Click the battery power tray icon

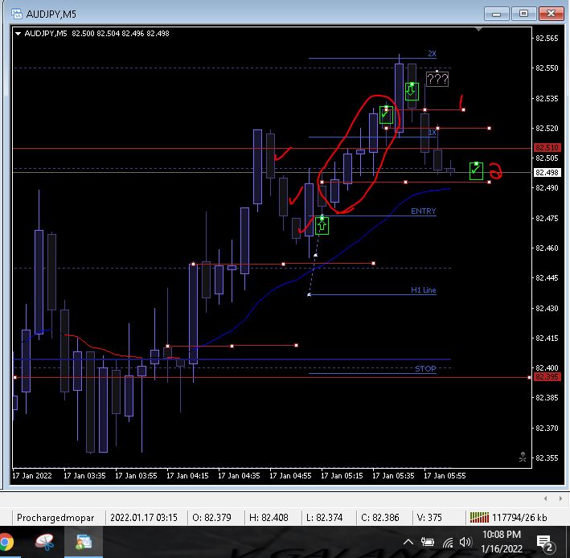428,543
